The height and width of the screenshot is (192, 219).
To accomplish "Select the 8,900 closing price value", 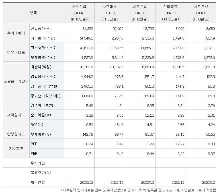I will pos(180,29).
